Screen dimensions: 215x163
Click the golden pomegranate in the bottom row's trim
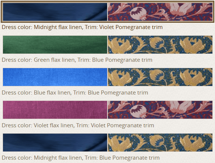(x=157, y=141)
